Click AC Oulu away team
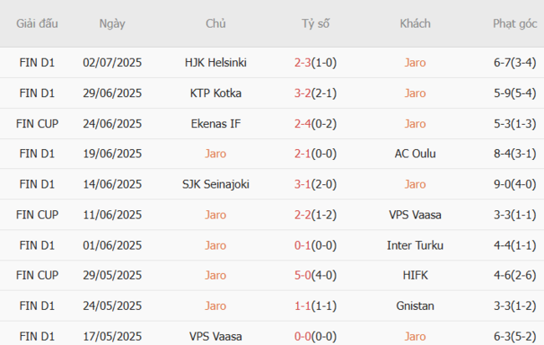Image resolution: width=544 pixels, height=345 pixels. pos(414,154)
